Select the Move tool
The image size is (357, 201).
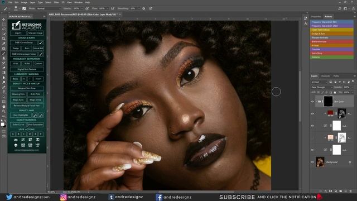pos(4,20)
